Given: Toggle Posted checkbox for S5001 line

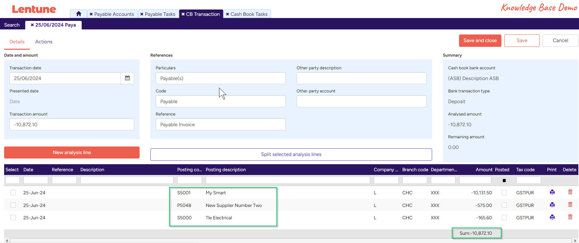Looking at the screenshot, I should point(504,192).
